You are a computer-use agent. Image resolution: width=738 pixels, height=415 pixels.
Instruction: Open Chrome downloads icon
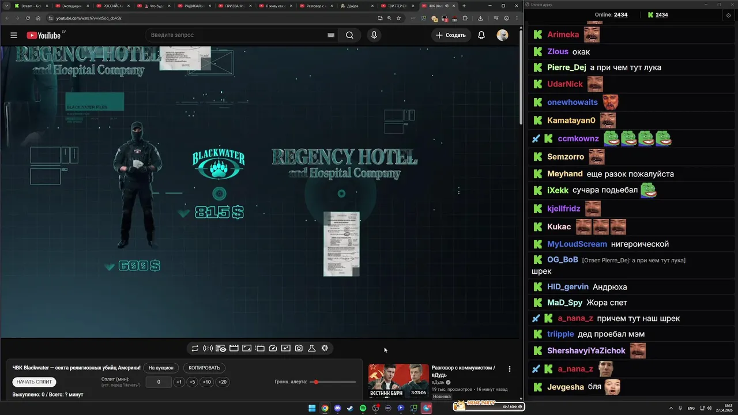click(480, 18)
